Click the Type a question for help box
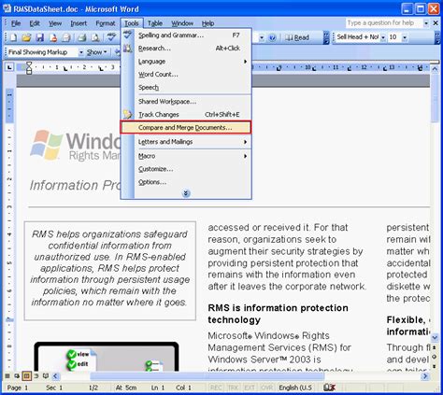 tap(384, 23)
